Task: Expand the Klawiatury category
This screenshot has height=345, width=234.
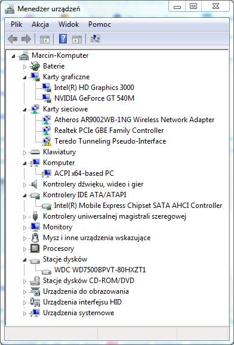Action: tap(24, 153)
